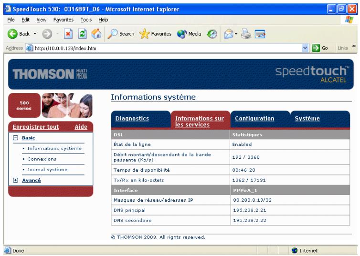Click the speedtouch Alcatel logo
The height and width of the screenshot is (256, 360).
coord(312,74)
